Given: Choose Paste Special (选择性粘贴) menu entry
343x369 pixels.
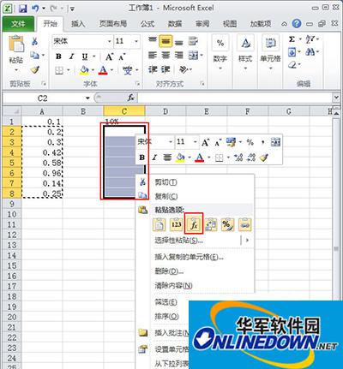Looking at the screenshot, I should [195, 241].
